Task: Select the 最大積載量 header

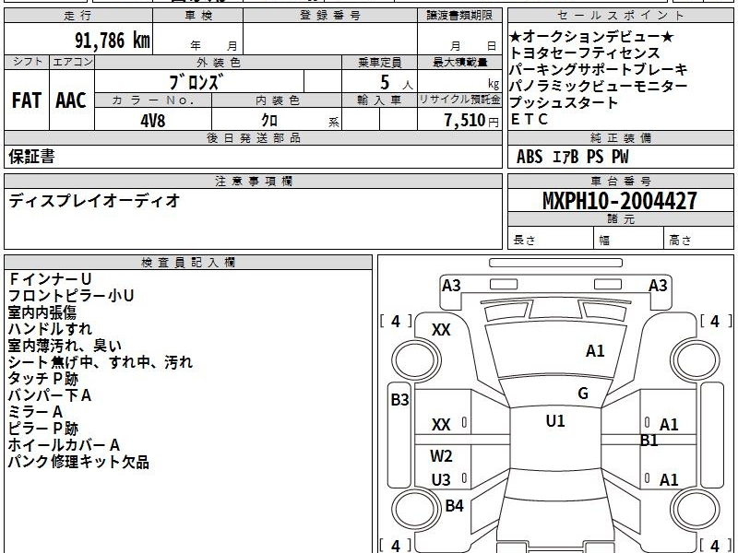Action: point(459,62)
